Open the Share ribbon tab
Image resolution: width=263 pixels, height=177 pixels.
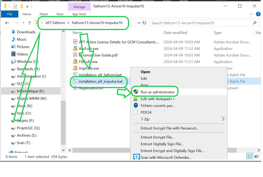pos(44,14)
